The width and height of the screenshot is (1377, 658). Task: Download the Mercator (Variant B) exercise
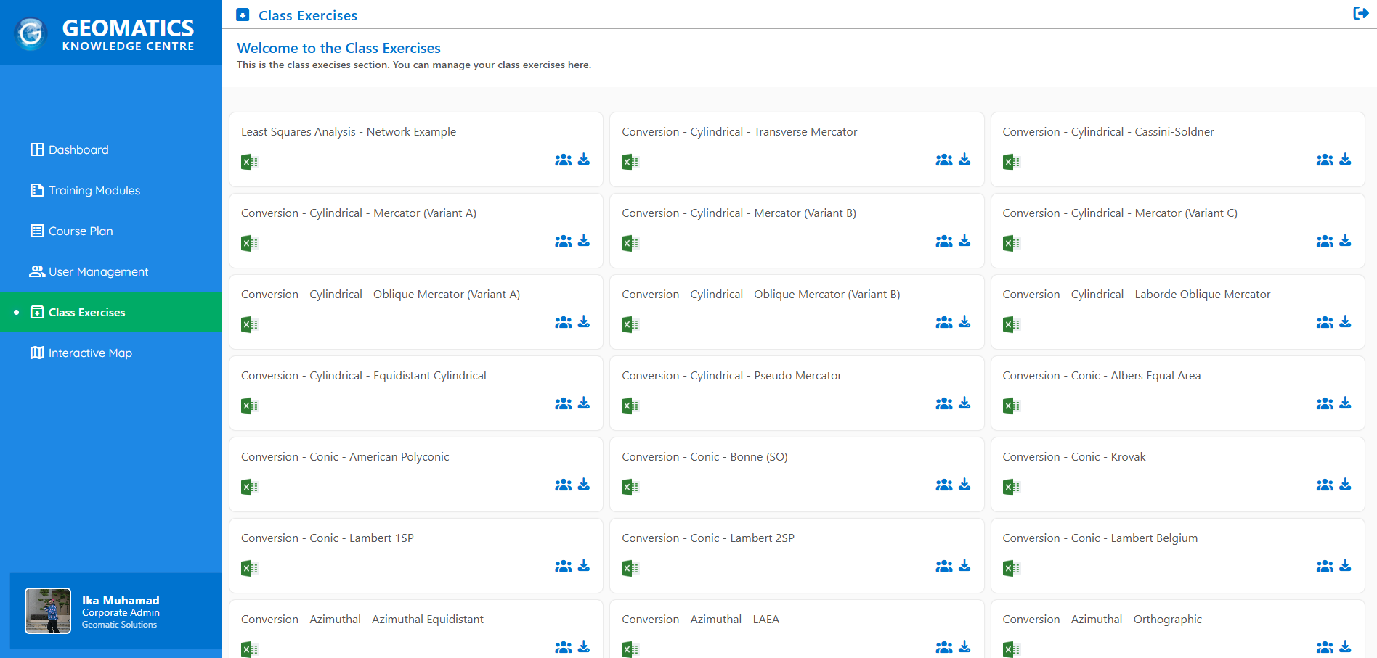tap(964, 241)
